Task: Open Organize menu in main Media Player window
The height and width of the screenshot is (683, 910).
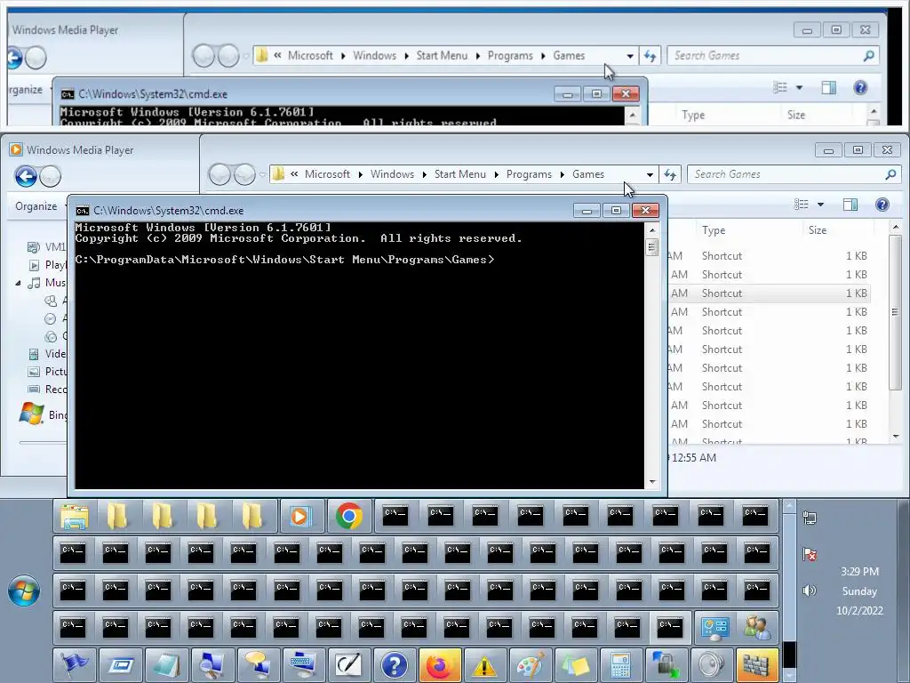Action: point(36,206)
